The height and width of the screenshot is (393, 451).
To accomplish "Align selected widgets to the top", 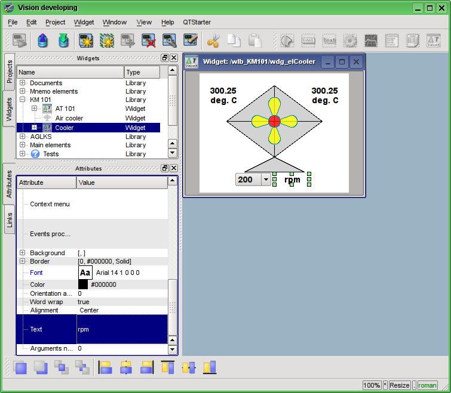I will point(168,367).
